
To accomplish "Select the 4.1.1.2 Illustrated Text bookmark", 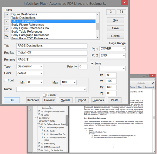I will 55,134.
